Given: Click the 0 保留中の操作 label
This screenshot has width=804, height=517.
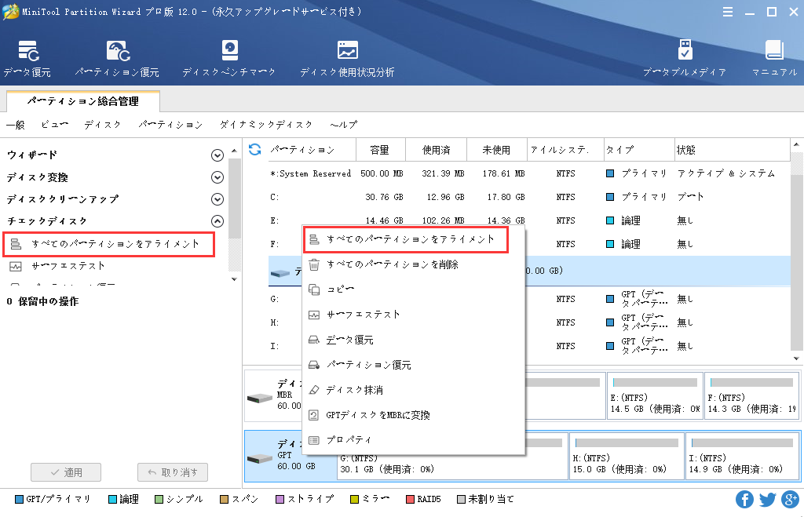Looking at the screenshot, I should point(43,302).
